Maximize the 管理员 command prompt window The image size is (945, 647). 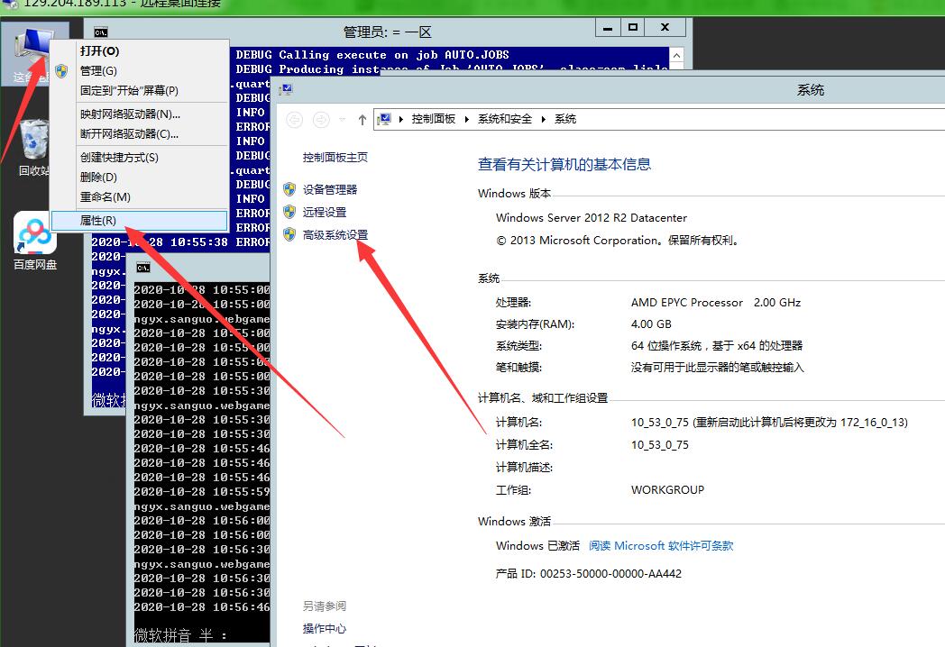(x=634, y=30)
